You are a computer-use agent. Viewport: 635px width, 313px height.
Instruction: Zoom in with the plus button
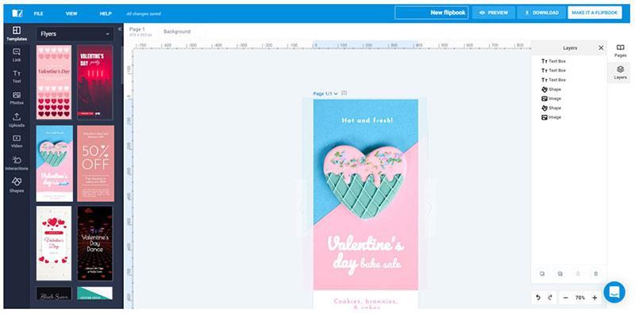595,298
